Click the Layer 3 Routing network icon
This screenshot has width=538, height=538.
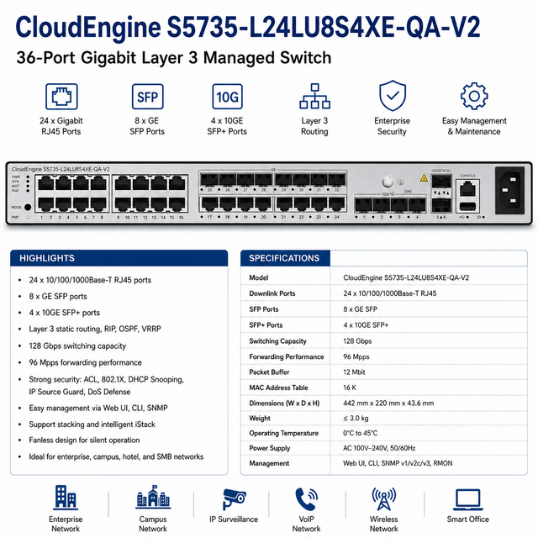pos(314,96)
